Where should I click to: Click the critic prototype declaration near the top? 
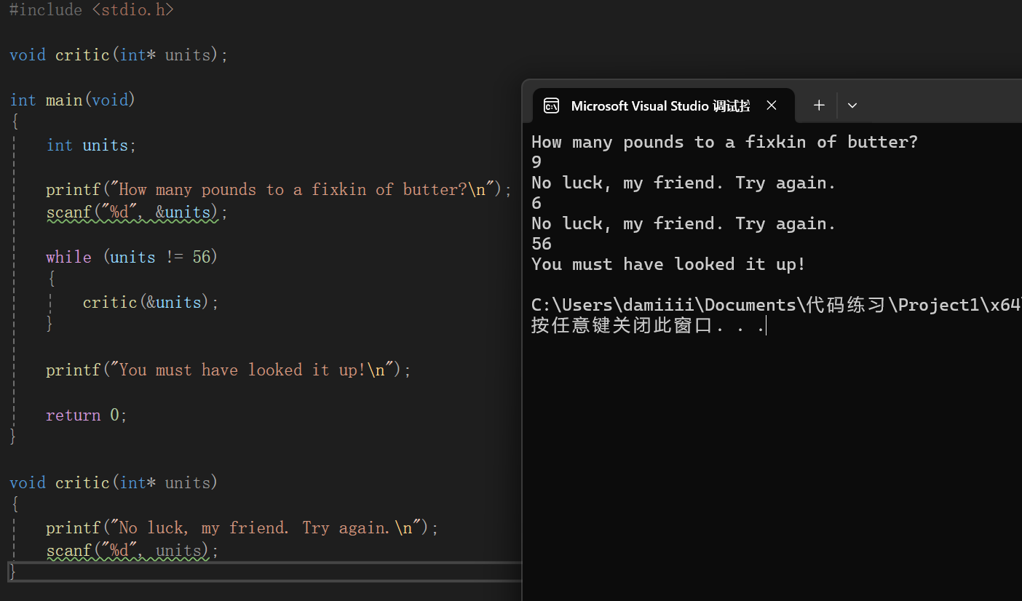point(119,55)
